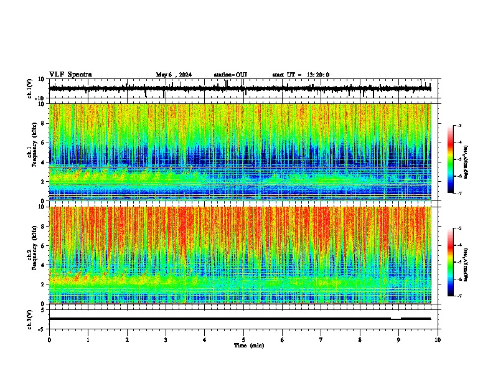Click the ch.2 spectrogram panel

click(240, 255)
